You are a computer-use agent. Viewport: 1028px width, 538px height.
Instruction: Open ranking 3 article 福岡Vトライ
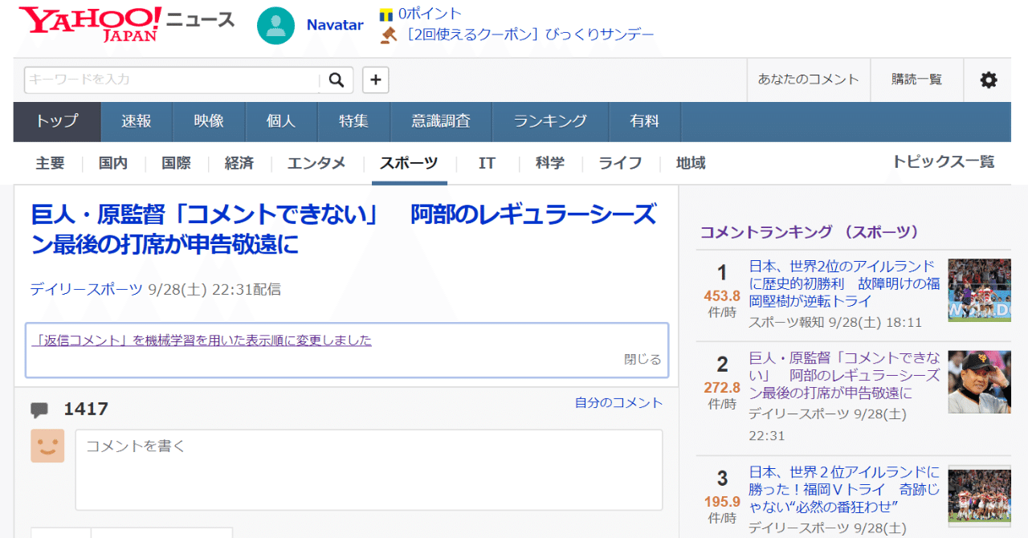click(844, 489)
